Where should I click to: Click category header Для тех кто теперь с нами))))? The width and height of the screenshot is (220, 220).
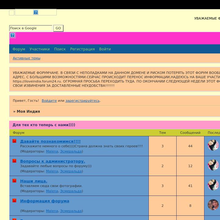44,125
